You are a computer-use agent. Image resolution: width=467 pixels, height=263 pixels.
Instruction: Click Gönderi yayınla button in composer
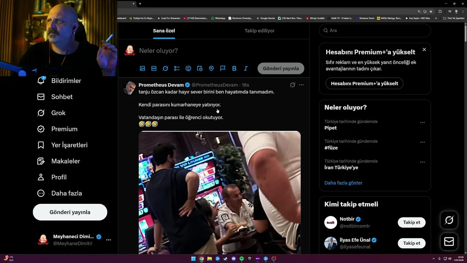coord(281,68)
